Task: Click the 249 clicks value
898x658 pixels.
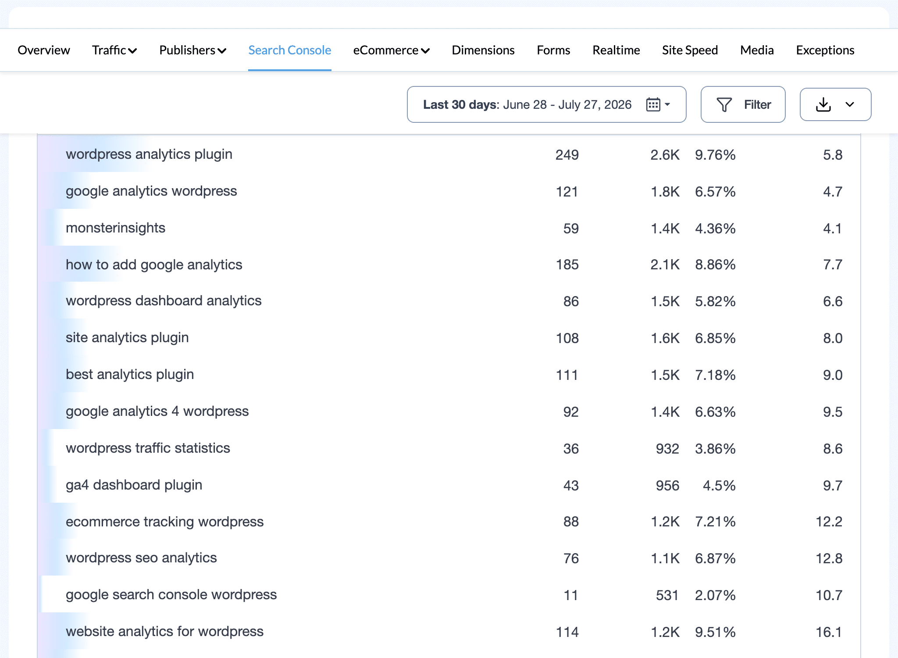Action: (x=567, y=155)
